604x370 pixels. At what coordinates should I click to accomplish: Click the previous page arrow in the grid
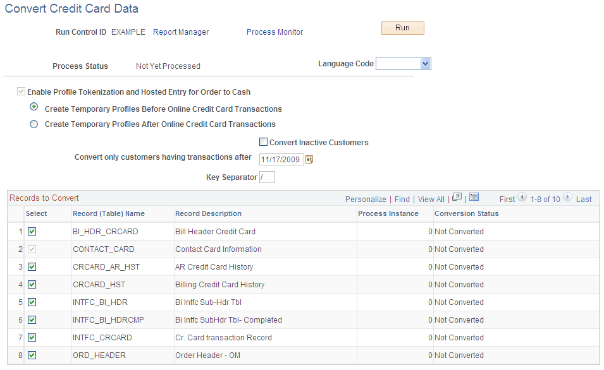pyautogui.click(x=522, y=198)
